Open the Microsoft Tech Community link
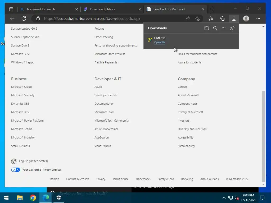The width and height of the screenshot is (271, 203). tap(112, 121)
